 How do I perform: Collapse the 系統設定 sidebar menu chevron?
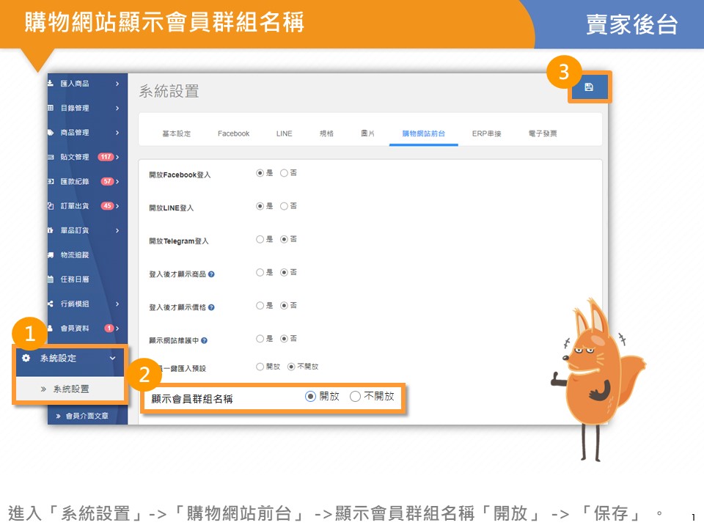coord(112,358)
